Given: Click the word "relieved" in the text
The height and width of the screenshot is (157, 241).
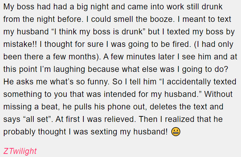Looking at the screenshot, I should click(x=117, y=119).
